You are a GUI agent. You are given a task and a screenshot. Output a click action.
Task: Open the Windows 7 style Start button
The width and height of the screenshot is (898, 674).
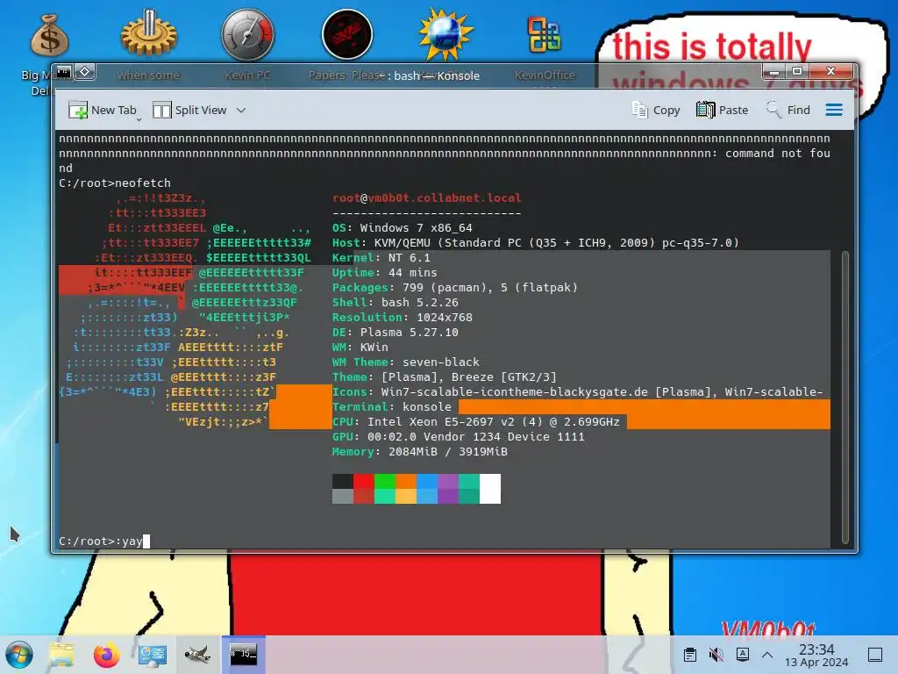(x=19, y=655)
